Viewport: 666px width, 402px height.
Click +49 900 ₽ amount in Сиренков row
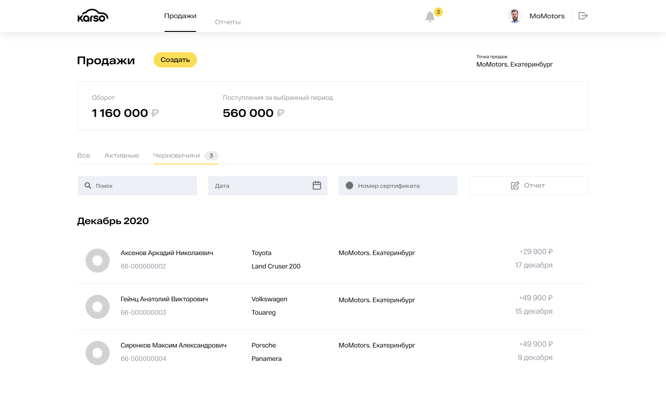(x=536, y=344)
